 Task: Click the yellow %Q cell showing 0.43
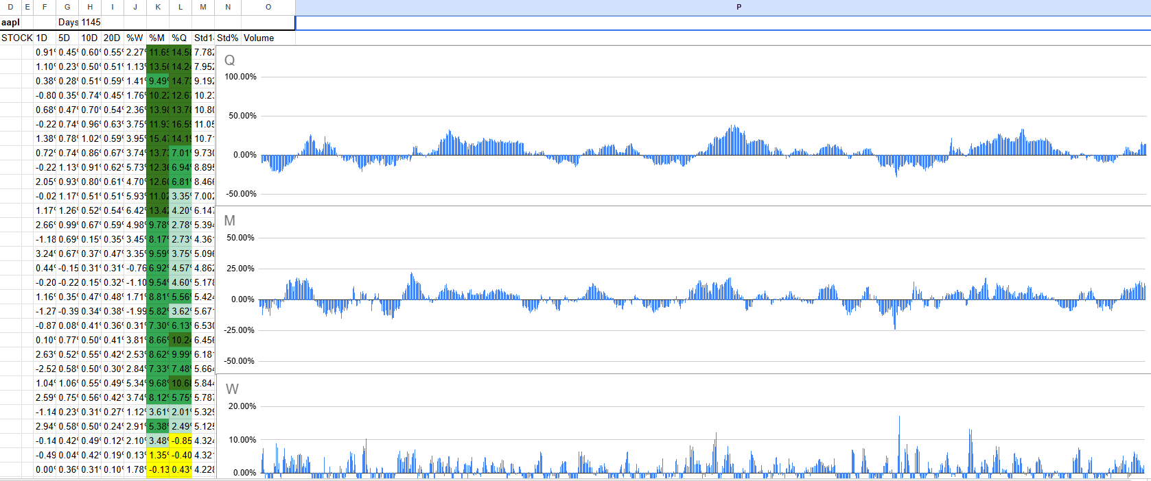tap(181, 469)
